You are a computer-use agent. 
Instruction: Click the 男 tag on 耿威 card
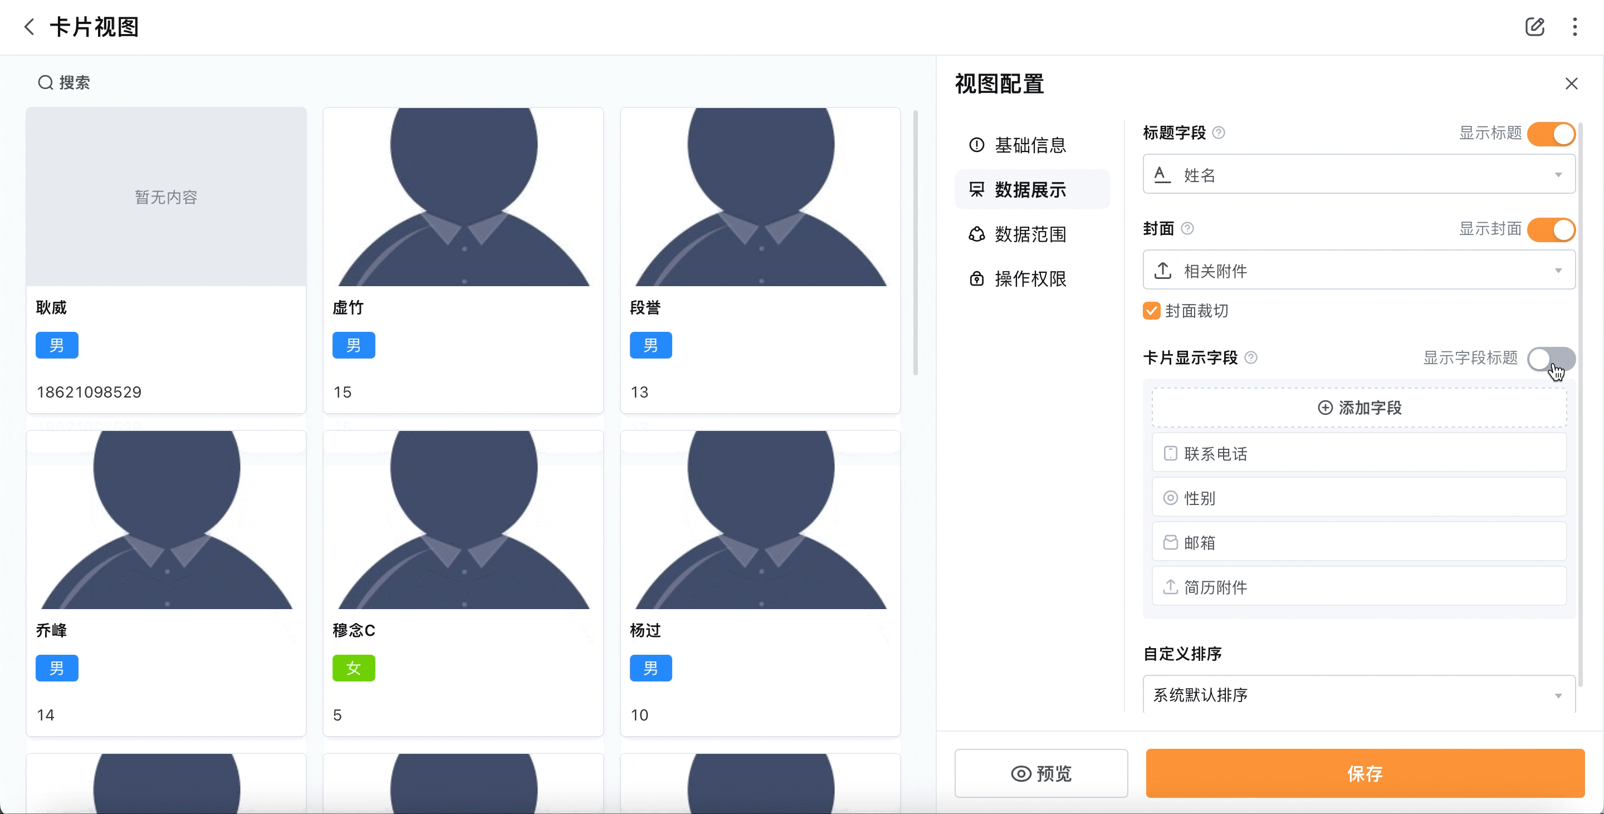point(57,345)
